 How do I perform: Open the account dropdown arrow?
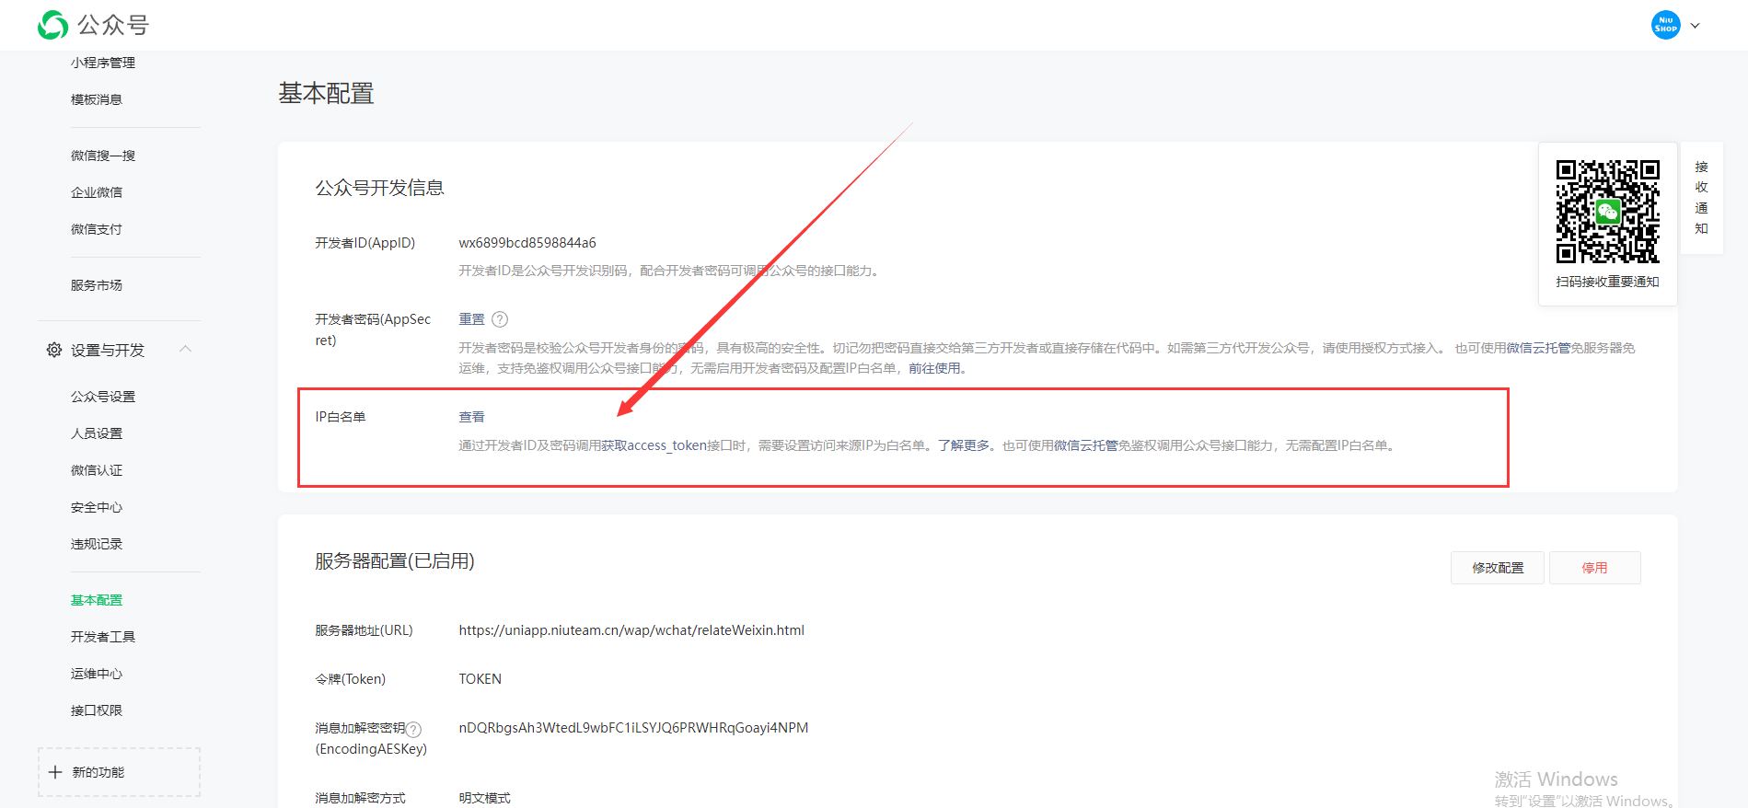click(1695, 26)
